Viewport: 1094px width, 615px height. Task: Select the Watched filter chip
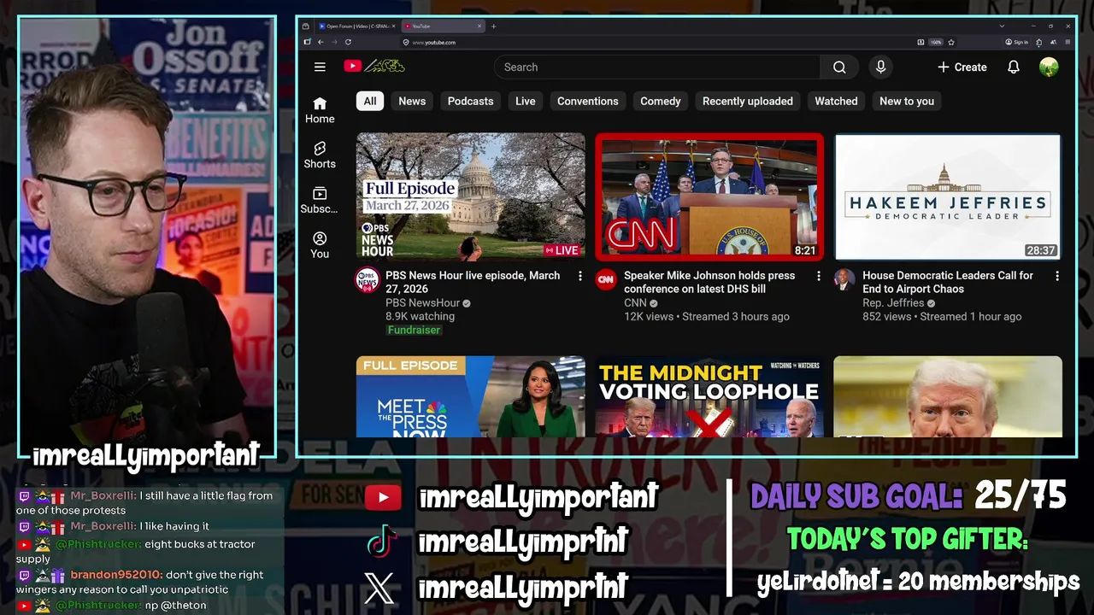click(836, 101)
